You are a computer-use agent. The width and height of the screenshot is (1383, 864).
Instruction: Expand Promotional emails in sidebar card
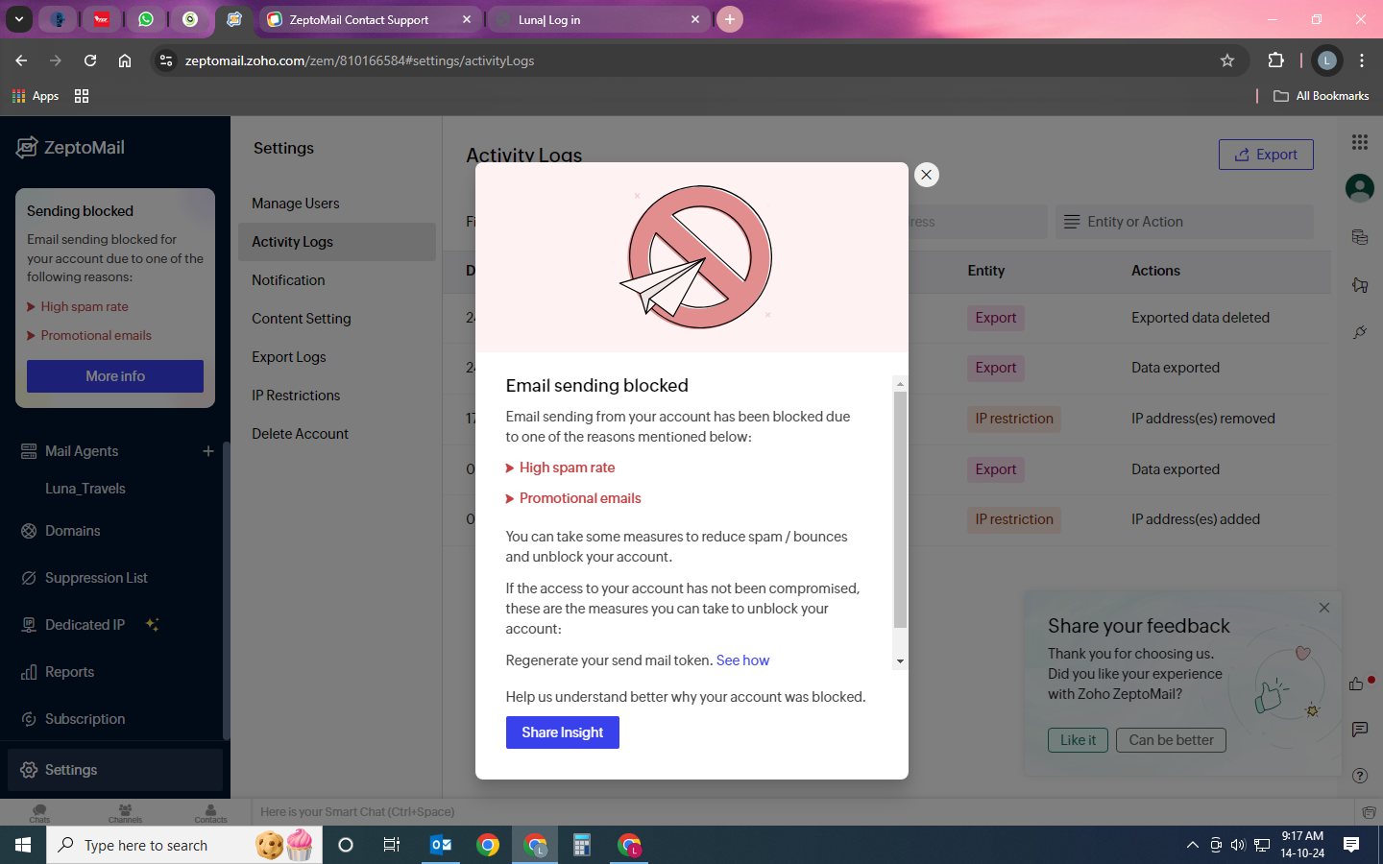(89, 336)
